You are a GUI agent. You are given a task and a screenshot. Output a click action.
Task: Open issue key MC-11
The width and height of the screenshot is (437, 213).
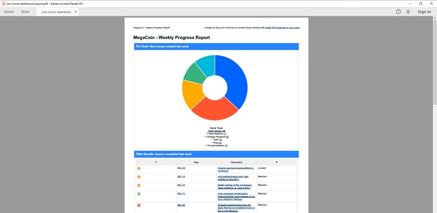[181, 194]
